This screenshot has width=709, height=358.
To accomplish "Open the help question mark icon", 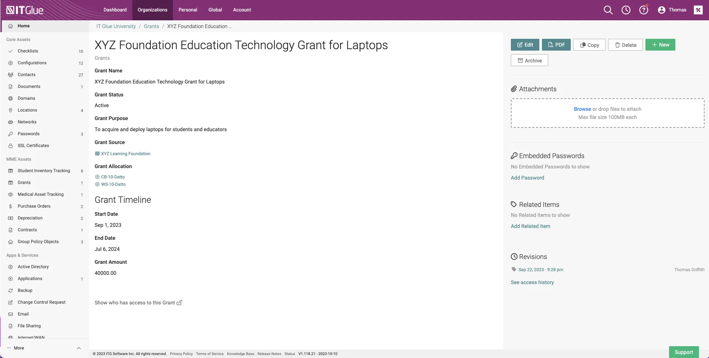I will [644, 10].
